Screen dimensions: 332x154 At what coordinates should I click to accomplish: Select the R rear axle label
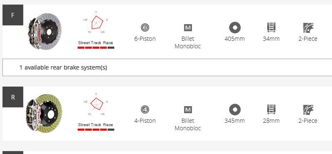(x=13, y=97)
